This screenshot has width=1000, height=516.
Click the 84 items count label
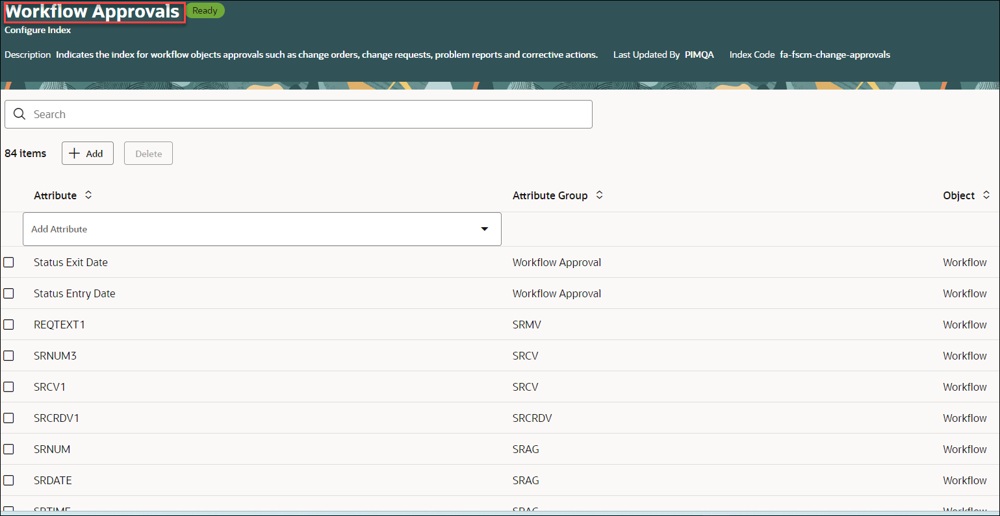25,153
